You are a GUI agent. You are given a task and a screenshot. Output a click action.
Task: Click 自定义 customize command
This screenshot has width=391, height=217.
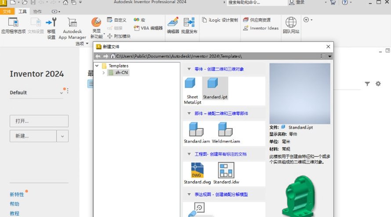coord(116,20)
